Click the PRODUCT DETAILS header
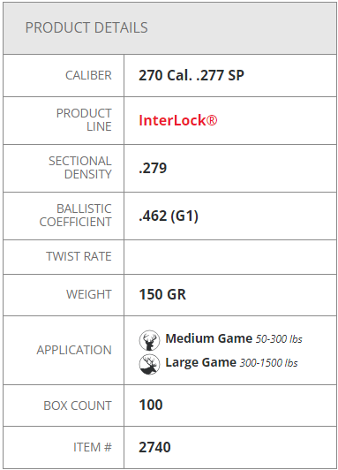 pos(86,27)
